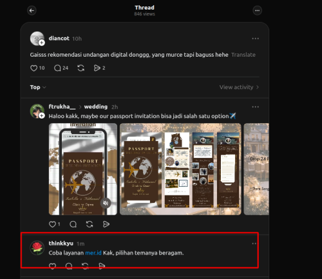322x279 pixels.
Task: Reply to ftrukha__ comment
Action: pos(73,224)
